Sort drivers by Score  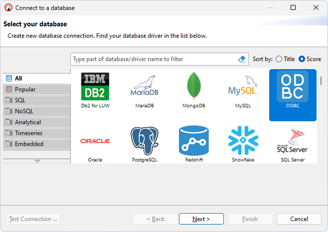pos(302,59)
